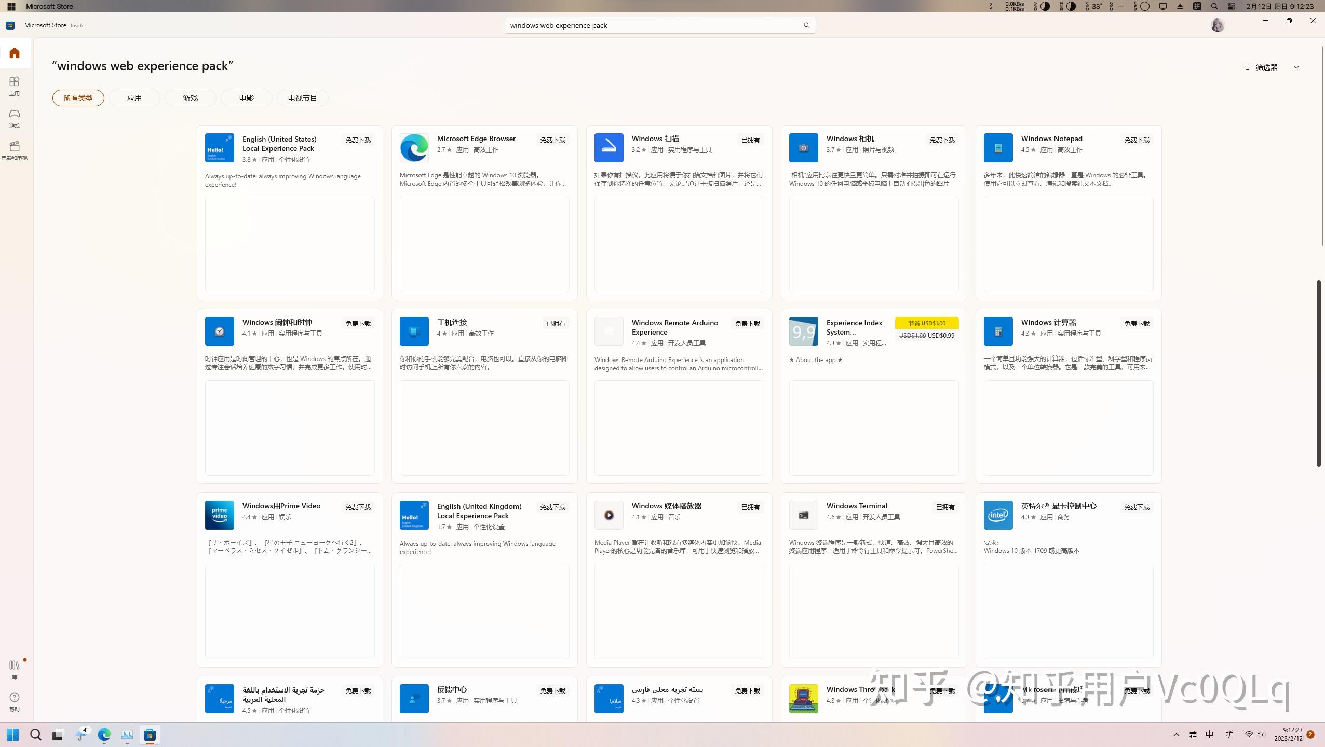Open the user profile avatar

point(1218,25)
